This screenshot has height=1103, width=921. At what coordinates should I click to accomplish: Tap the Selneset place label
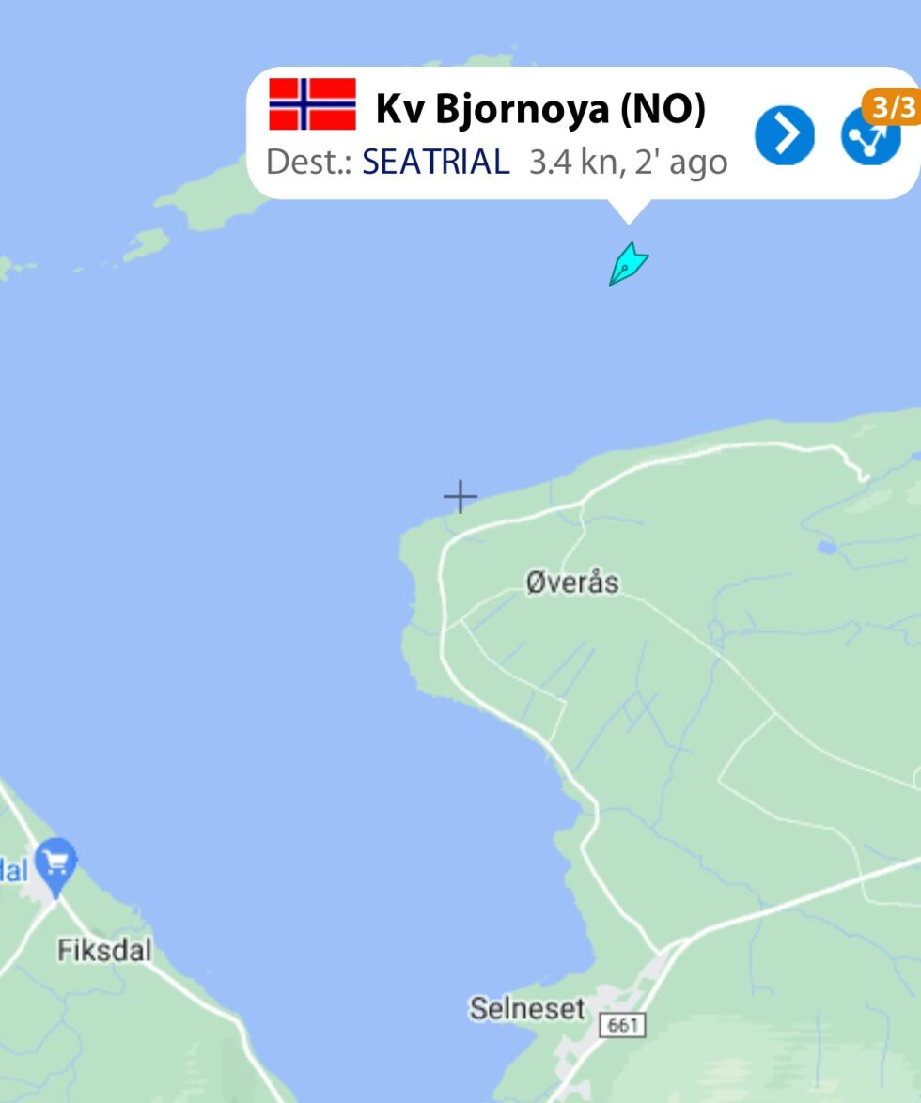pyautogui.click(x=527, y=1008)
